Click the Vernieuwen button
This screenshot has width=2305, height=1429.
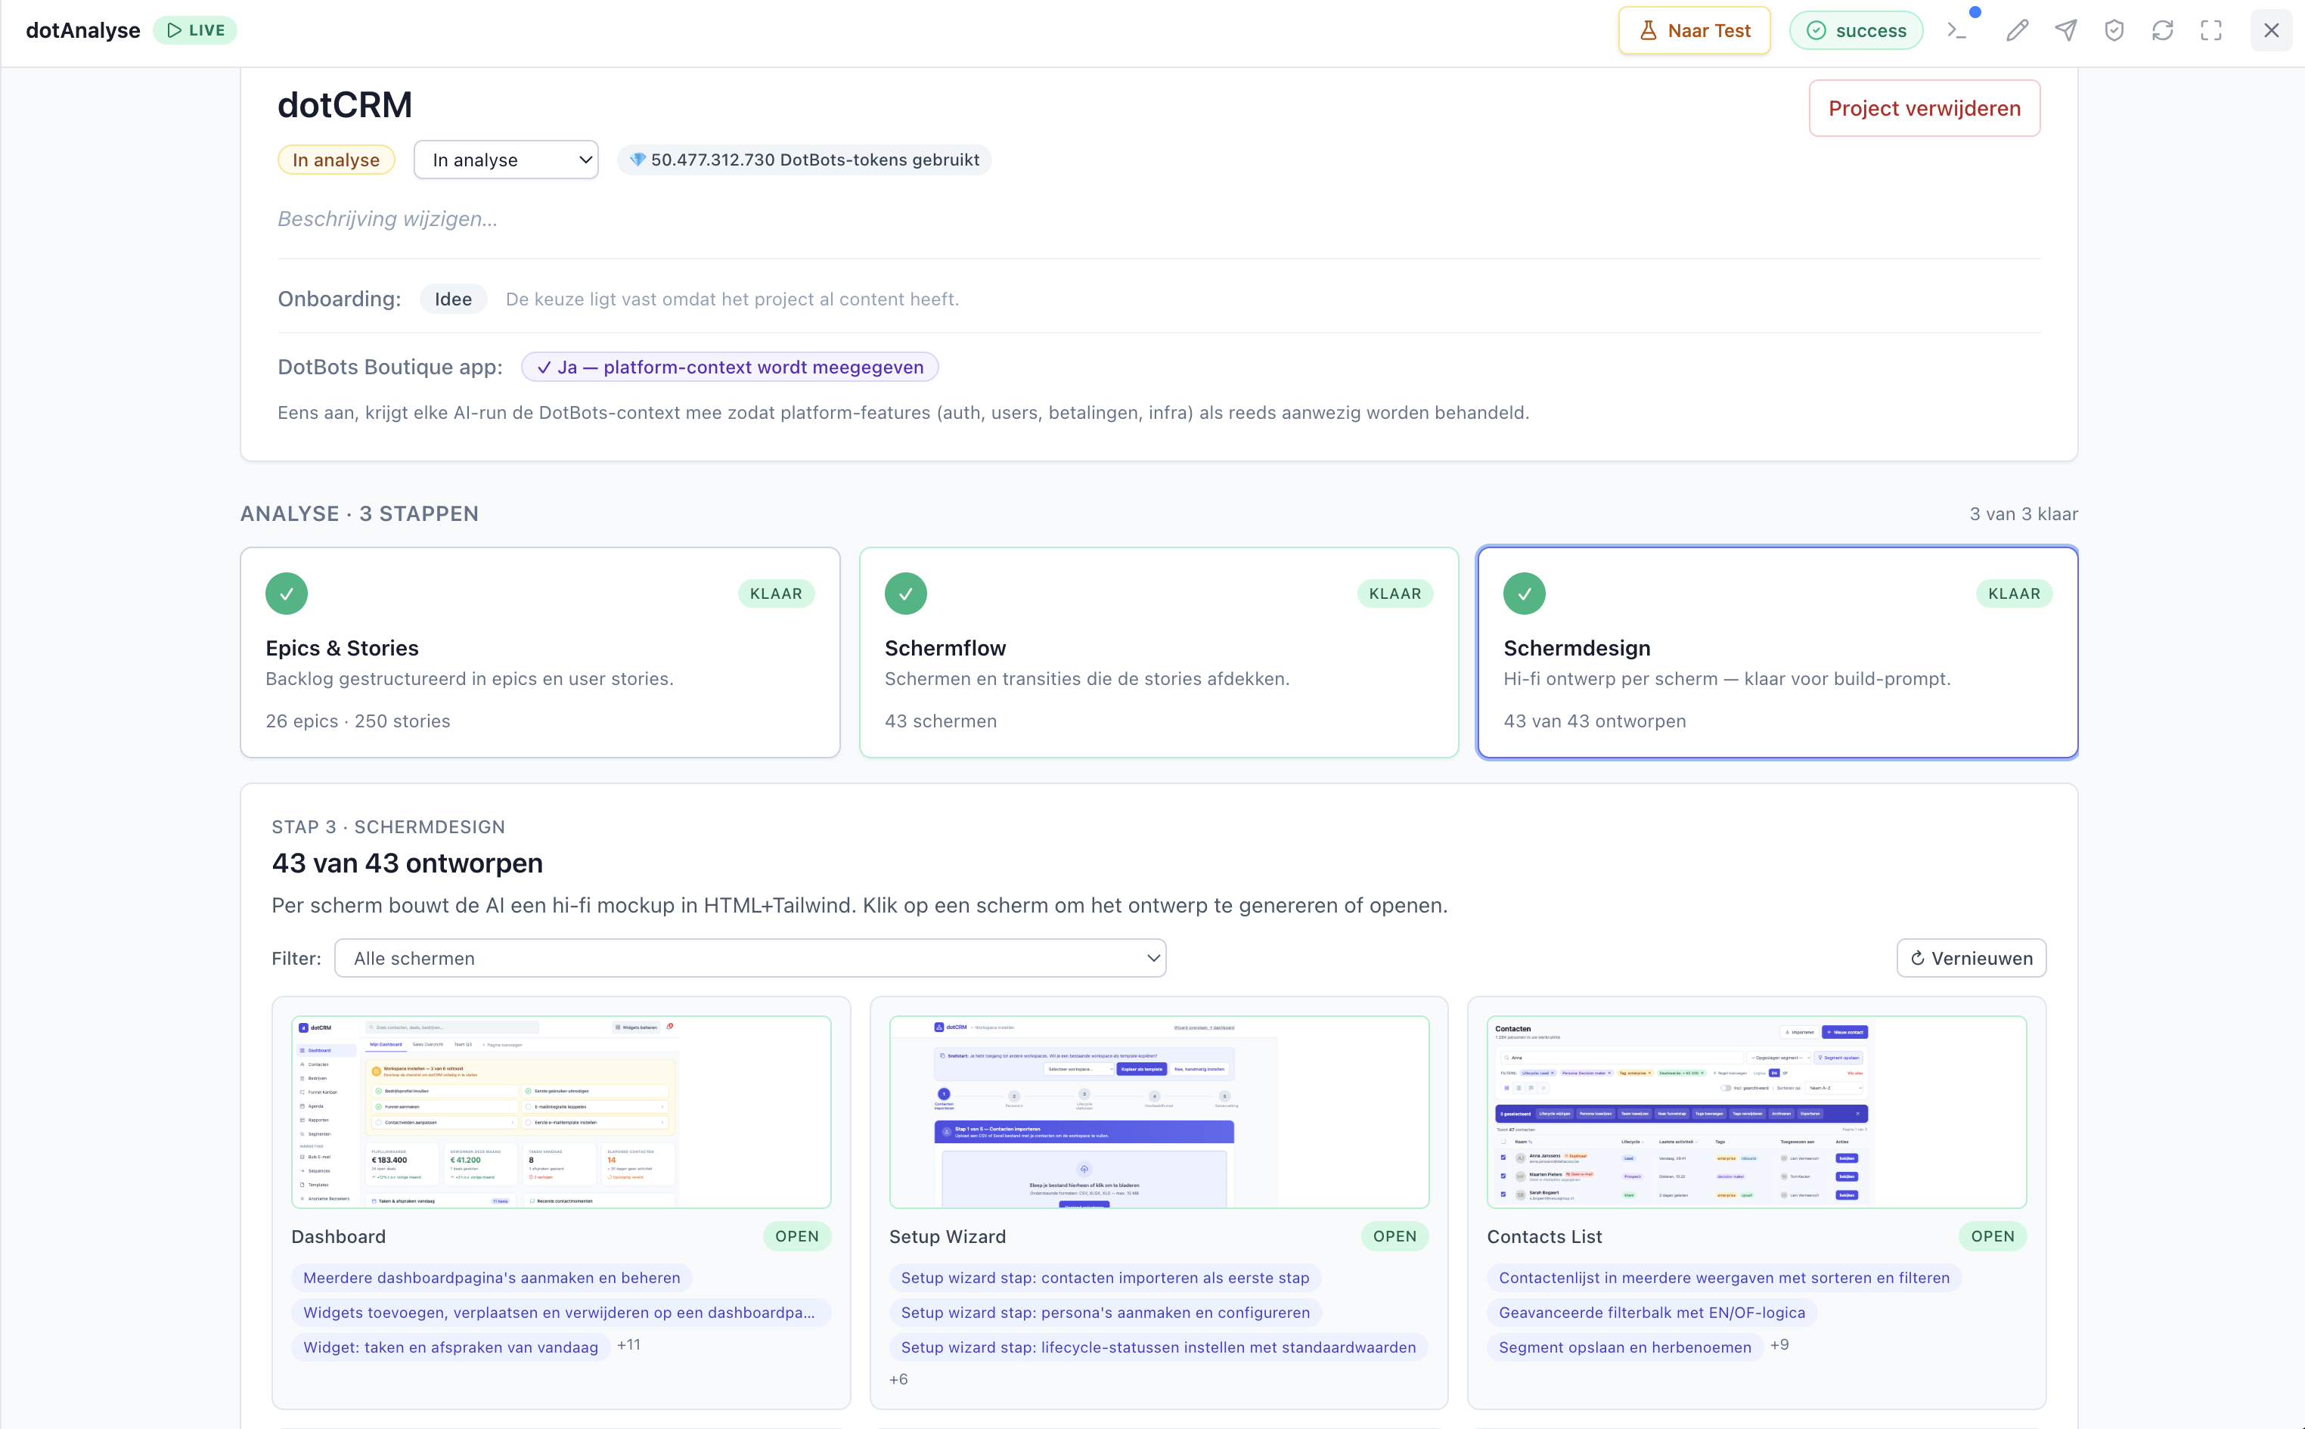point(1972,959)
